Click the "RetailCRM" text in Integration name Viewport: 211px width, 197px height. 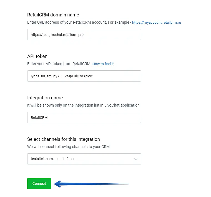(x=39, y=118)
